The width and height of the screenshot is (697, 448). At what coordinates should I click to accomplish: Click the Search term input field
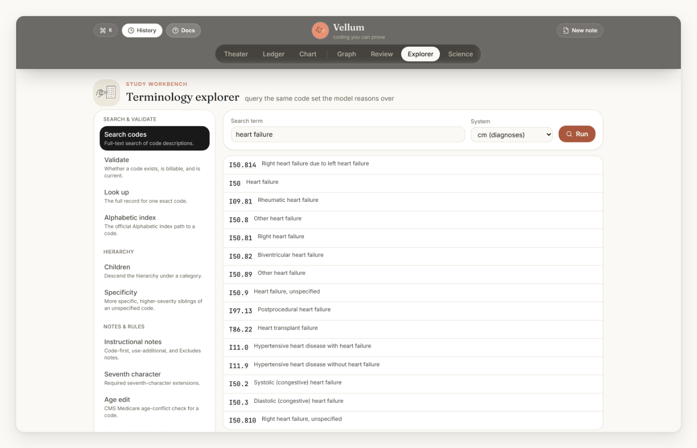tap(348, 134)
